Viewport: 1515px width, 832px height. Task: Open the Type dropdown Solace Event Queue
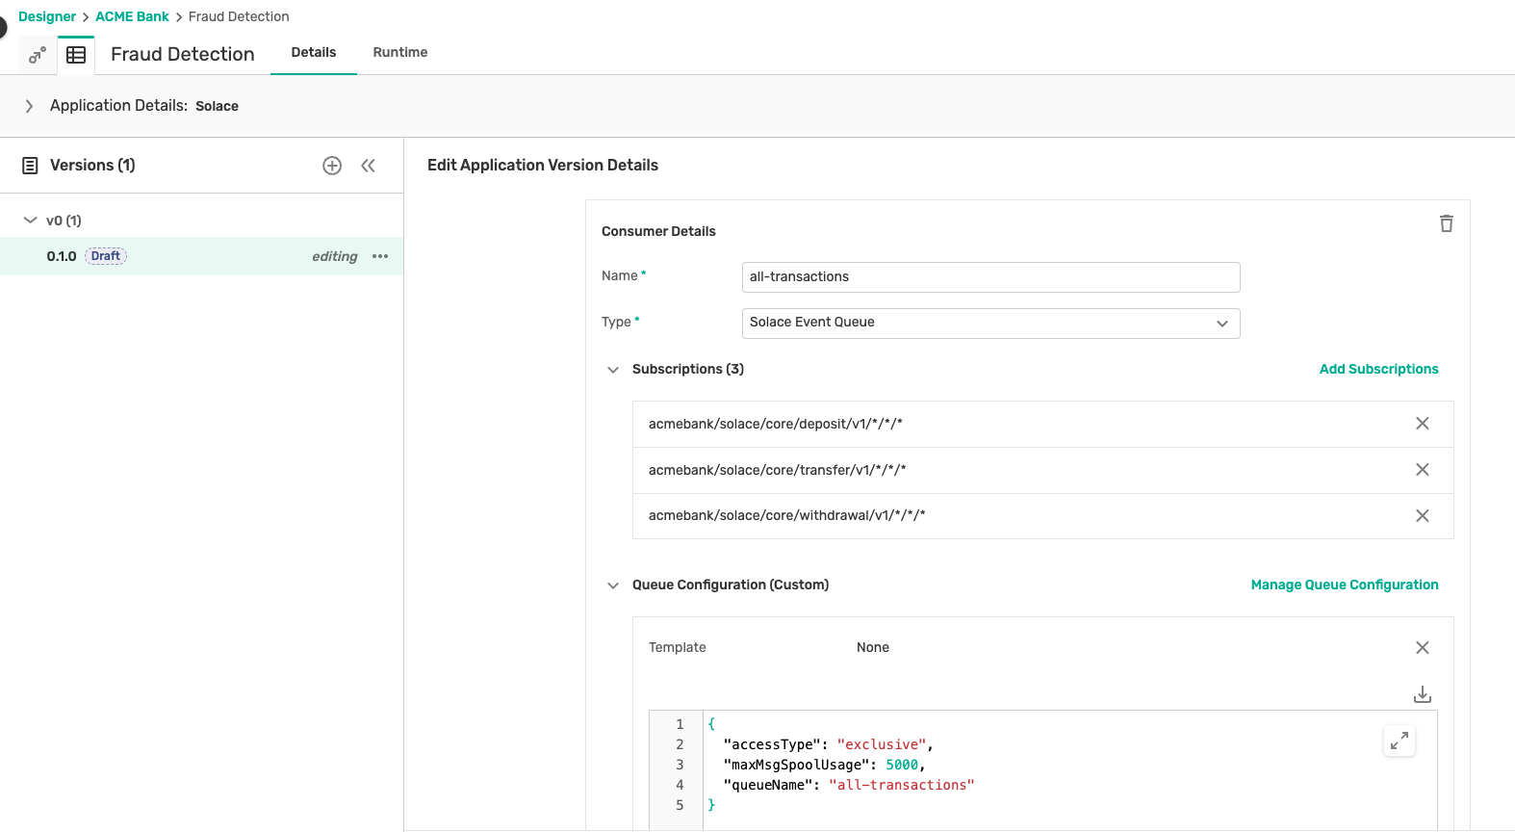990,324
